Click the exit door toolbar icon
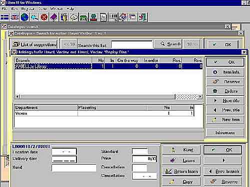The image size is (250, 187). [x=142, y=17]
